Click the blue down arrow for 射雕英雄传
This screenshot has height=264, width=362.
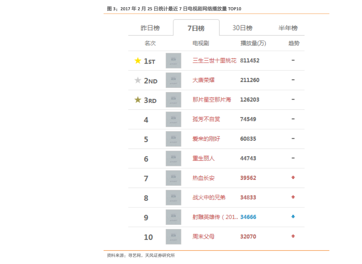[x=293, y=217]
